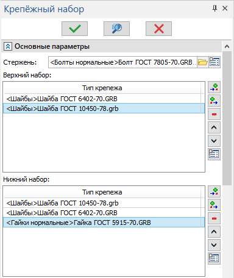Click the Стержень bolt path field
This screenshot has height=278, width=234.
(x=122, y=62)
